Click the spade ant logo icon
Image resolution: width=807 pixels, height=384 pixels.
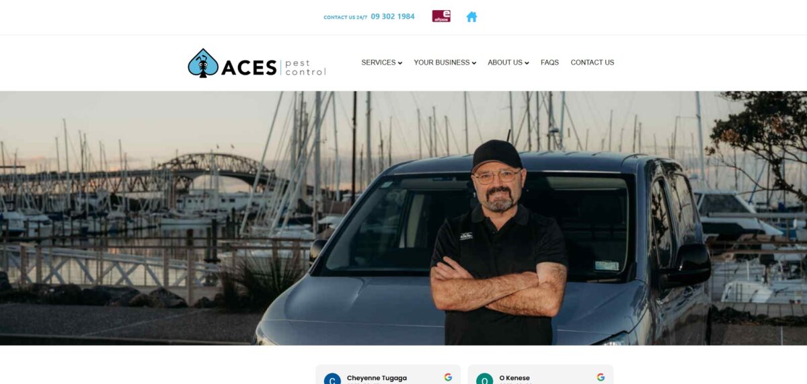pyautogui.click(x=203, y=63)
